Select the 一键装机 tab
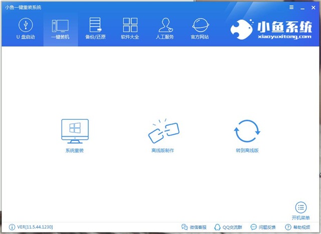 [x=60, y=29]
